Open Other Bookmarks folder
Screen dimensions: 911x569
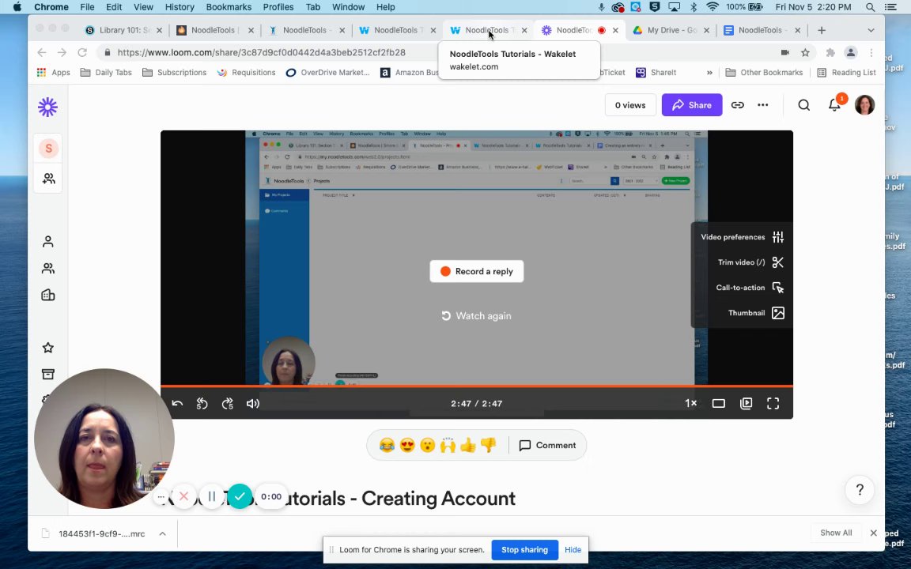coord(764,73)
